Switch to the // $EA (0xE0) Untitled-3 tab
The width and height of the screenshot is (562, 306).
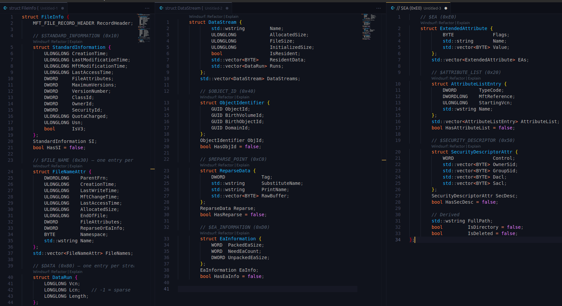(419, 8)
